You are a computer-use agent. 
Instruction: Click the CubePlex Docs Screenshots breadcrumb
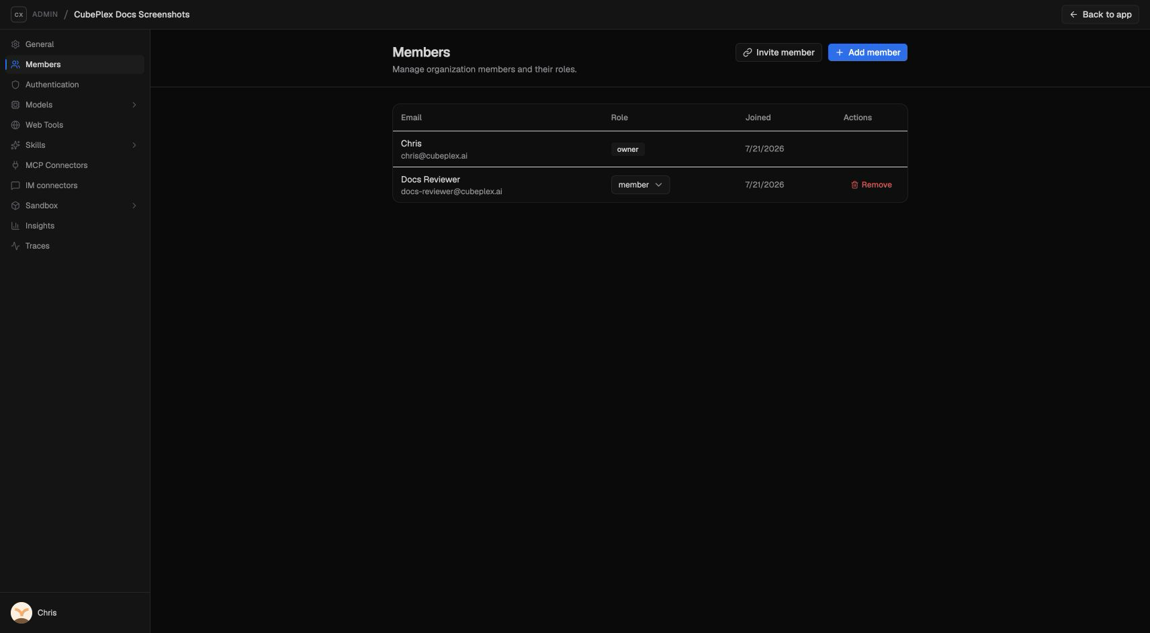click(132, 14)
